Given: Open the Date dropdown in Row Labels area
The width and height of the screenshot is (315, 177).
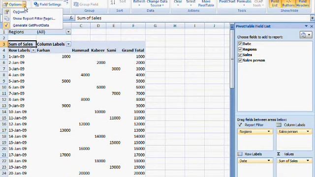Looking at the screenshot, I should [x=269, y=161].
